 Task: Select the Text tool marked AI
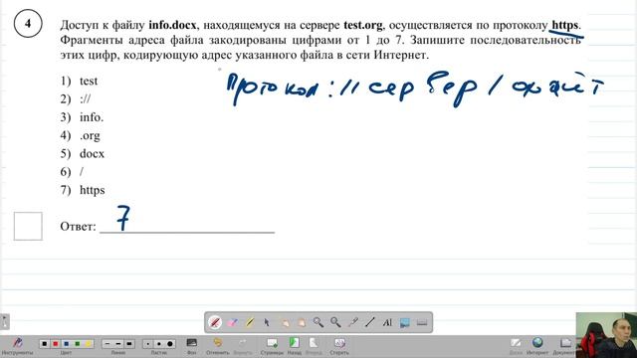387,322
